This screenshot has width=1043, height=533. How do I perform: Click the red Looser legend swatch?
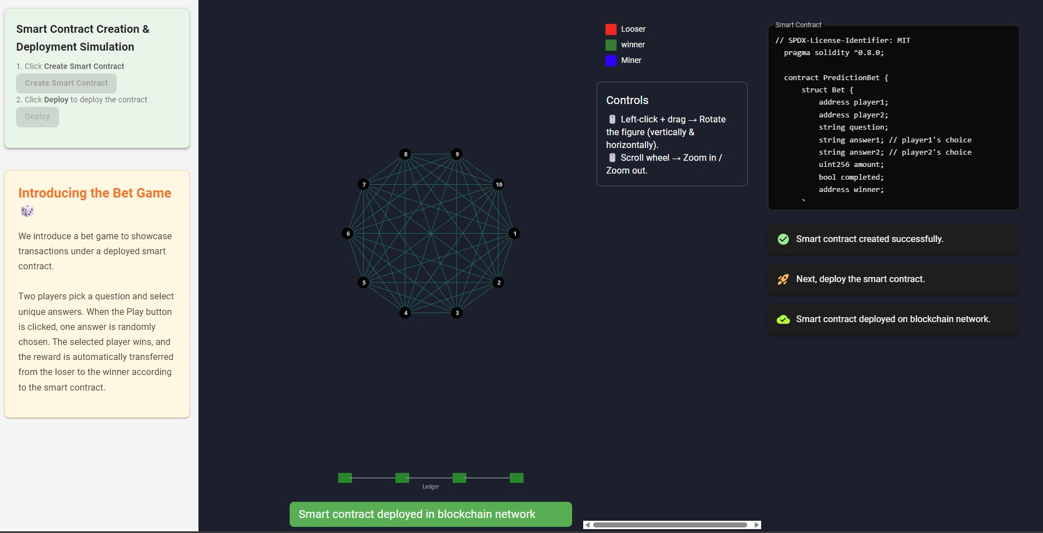pyautogui.click(x=611, y=29)
